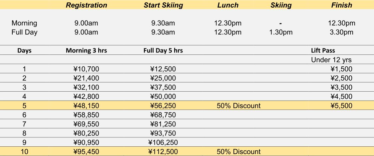Click the Lift Pass header
The width and height of the screenshot is (374, 156).
tap(323, 50)
